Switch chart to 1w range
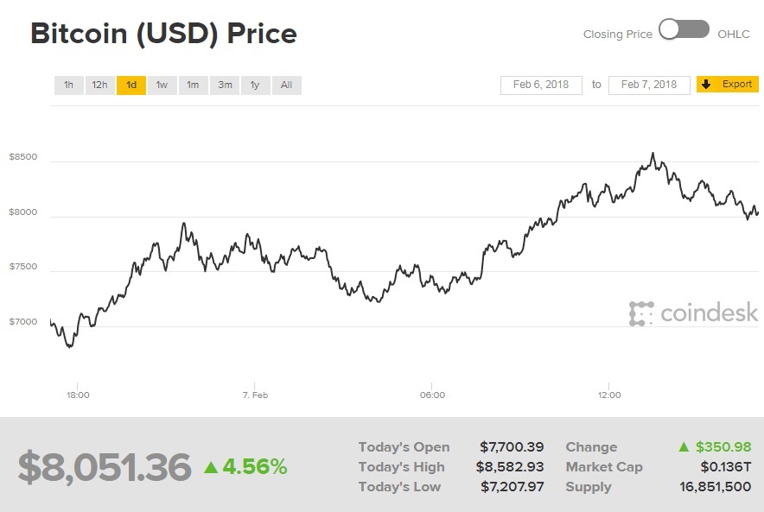 tap(162, 85)
